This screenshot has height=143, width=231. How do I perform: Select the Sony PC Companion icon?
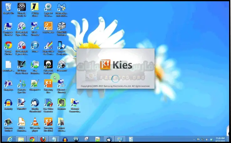[62, 46]
